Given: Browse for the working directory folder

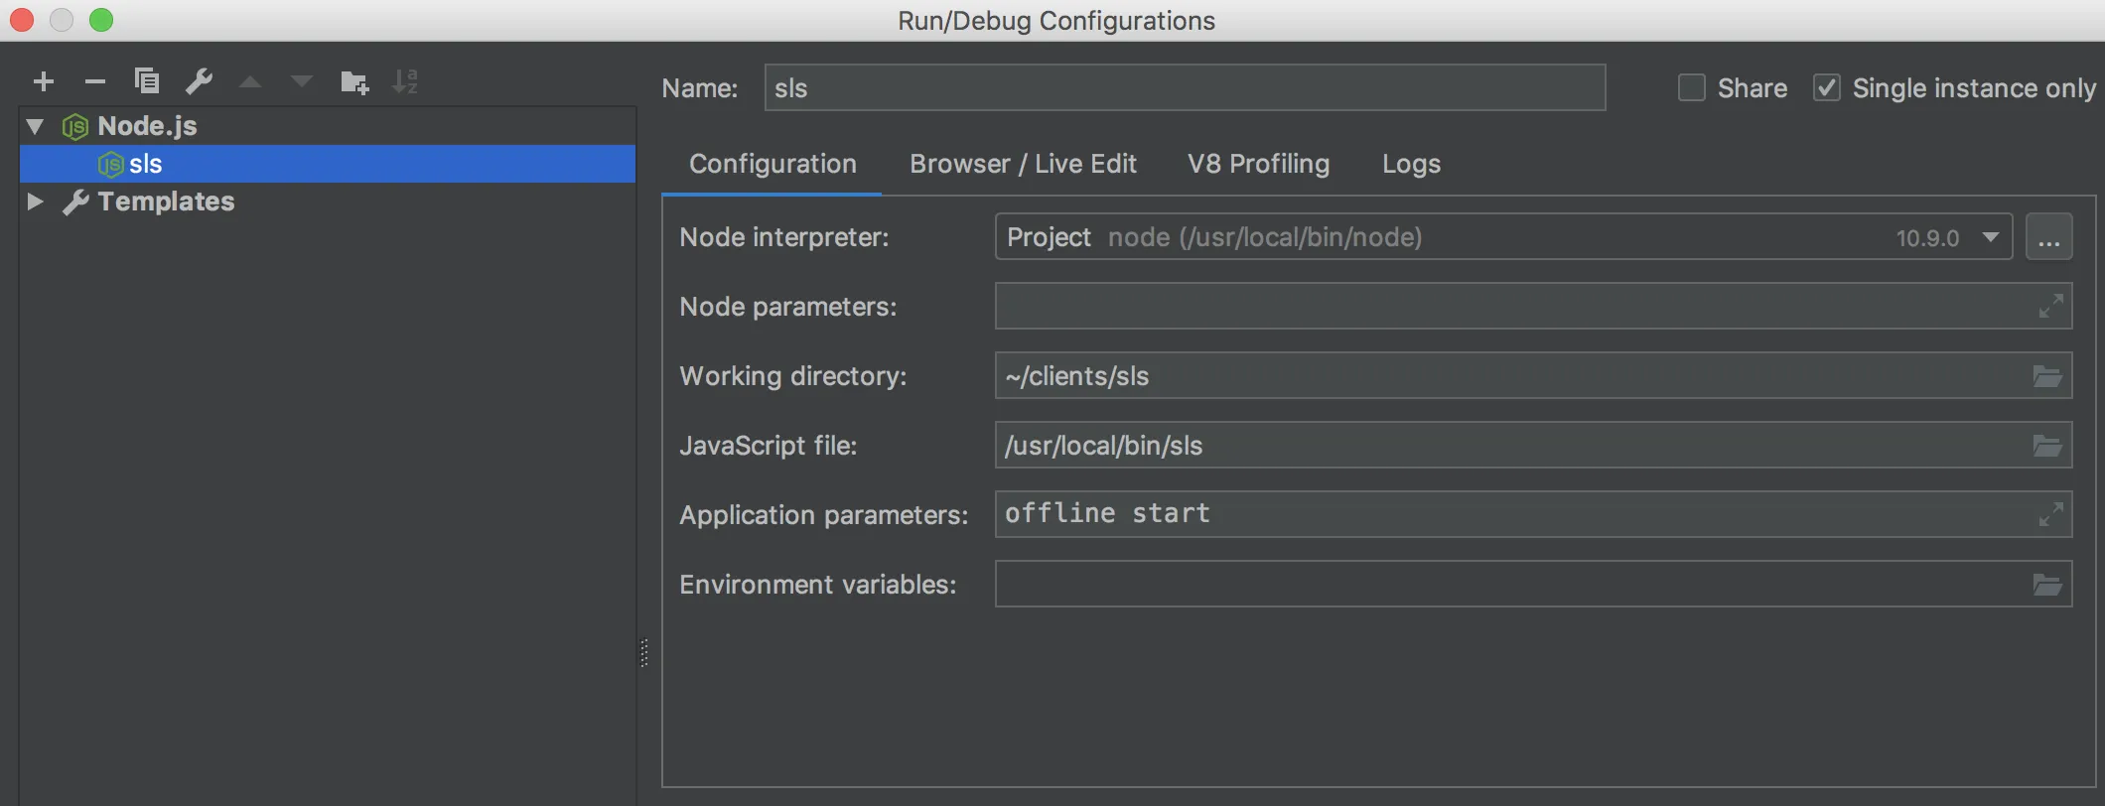Looking at the screenshot, I should (2047, 376).
